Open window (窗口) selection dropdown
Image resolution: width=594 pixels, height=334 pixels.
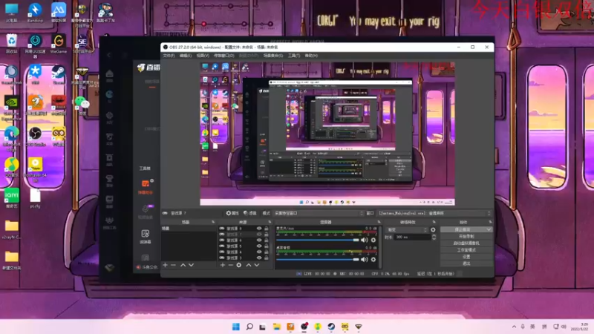pos(434,213)
